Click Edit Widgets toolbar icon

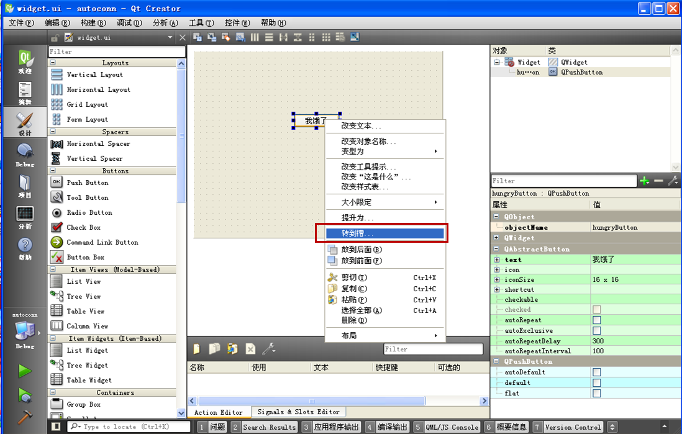[x=198, y=37]
